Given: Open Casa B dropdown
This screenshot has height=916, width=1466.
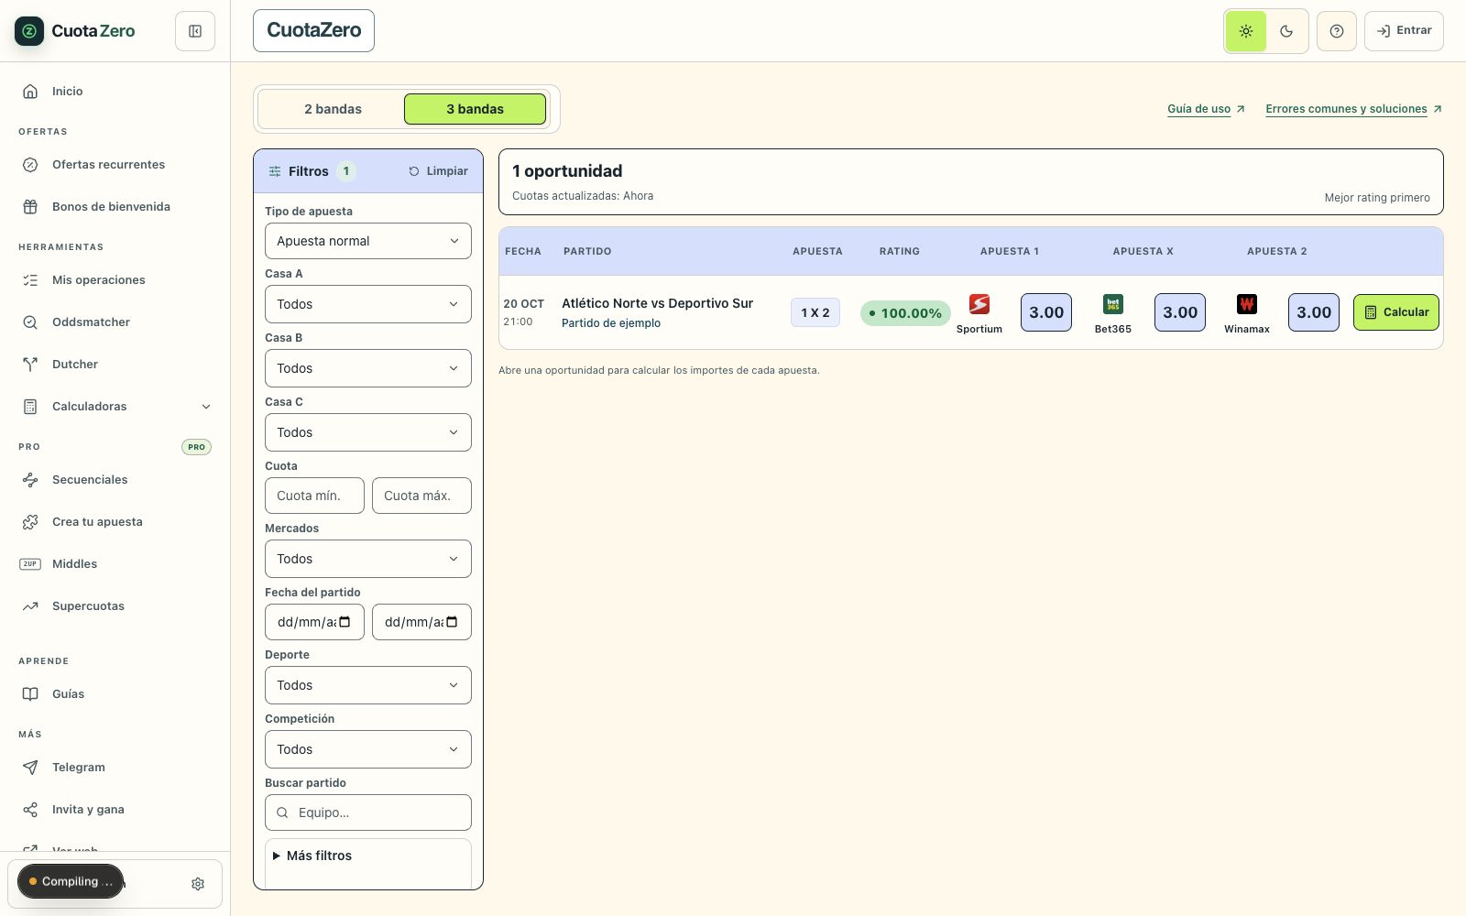Looking at the screenshot, I should (x=368, y=368).
